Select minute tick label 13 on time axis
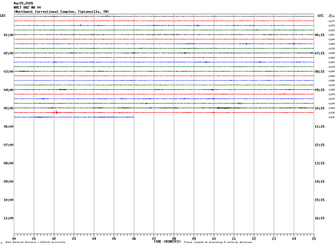The height and width of the screenshot is (246, 336). (x=274, y=239)
